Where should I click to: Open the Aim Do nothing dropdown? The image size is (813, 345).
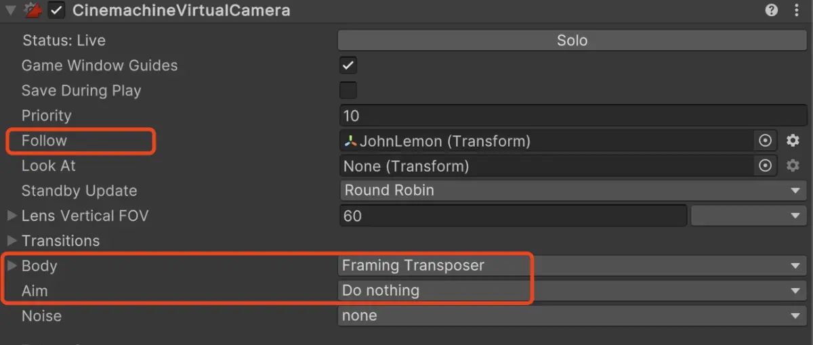(x=572, y=291)
